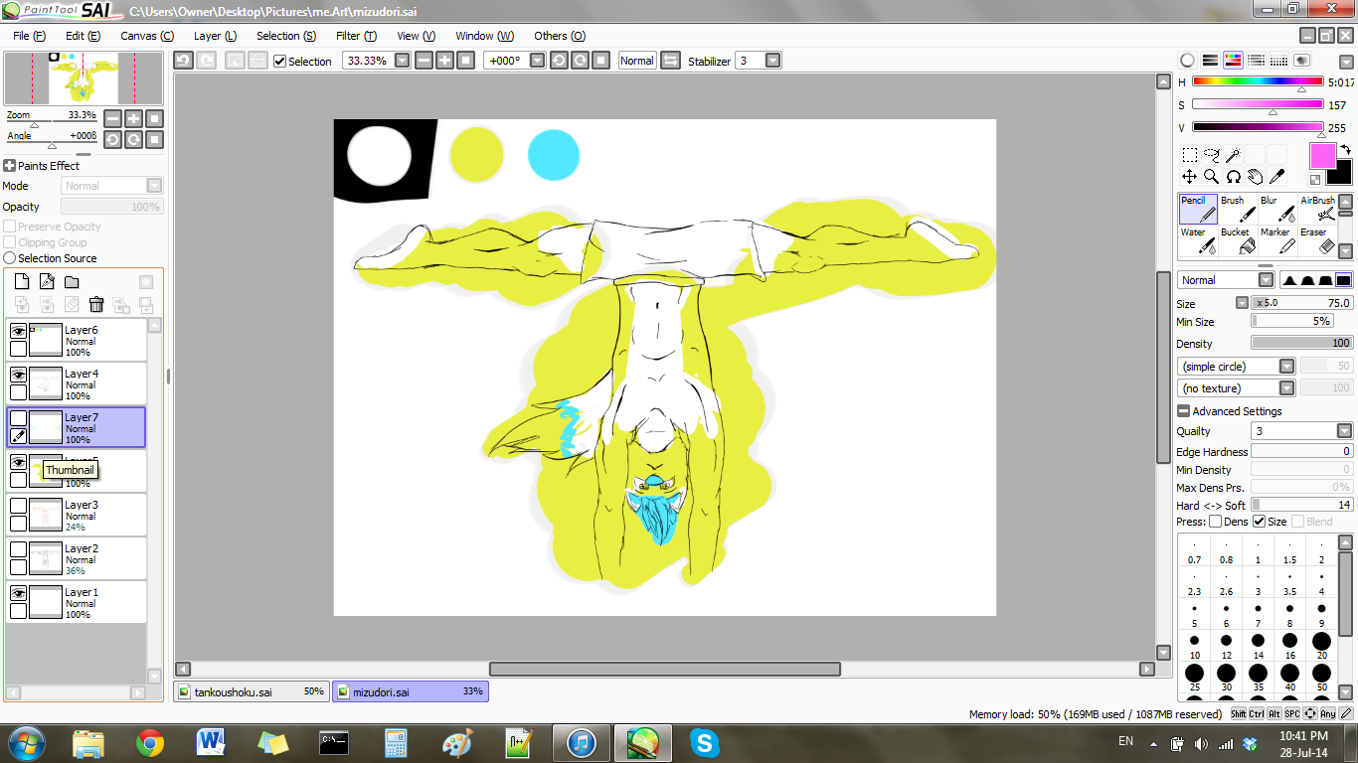Open Google Chrome from the taskbar
This screenshot has width=1358, height=763.
click(x=151, y=742)
